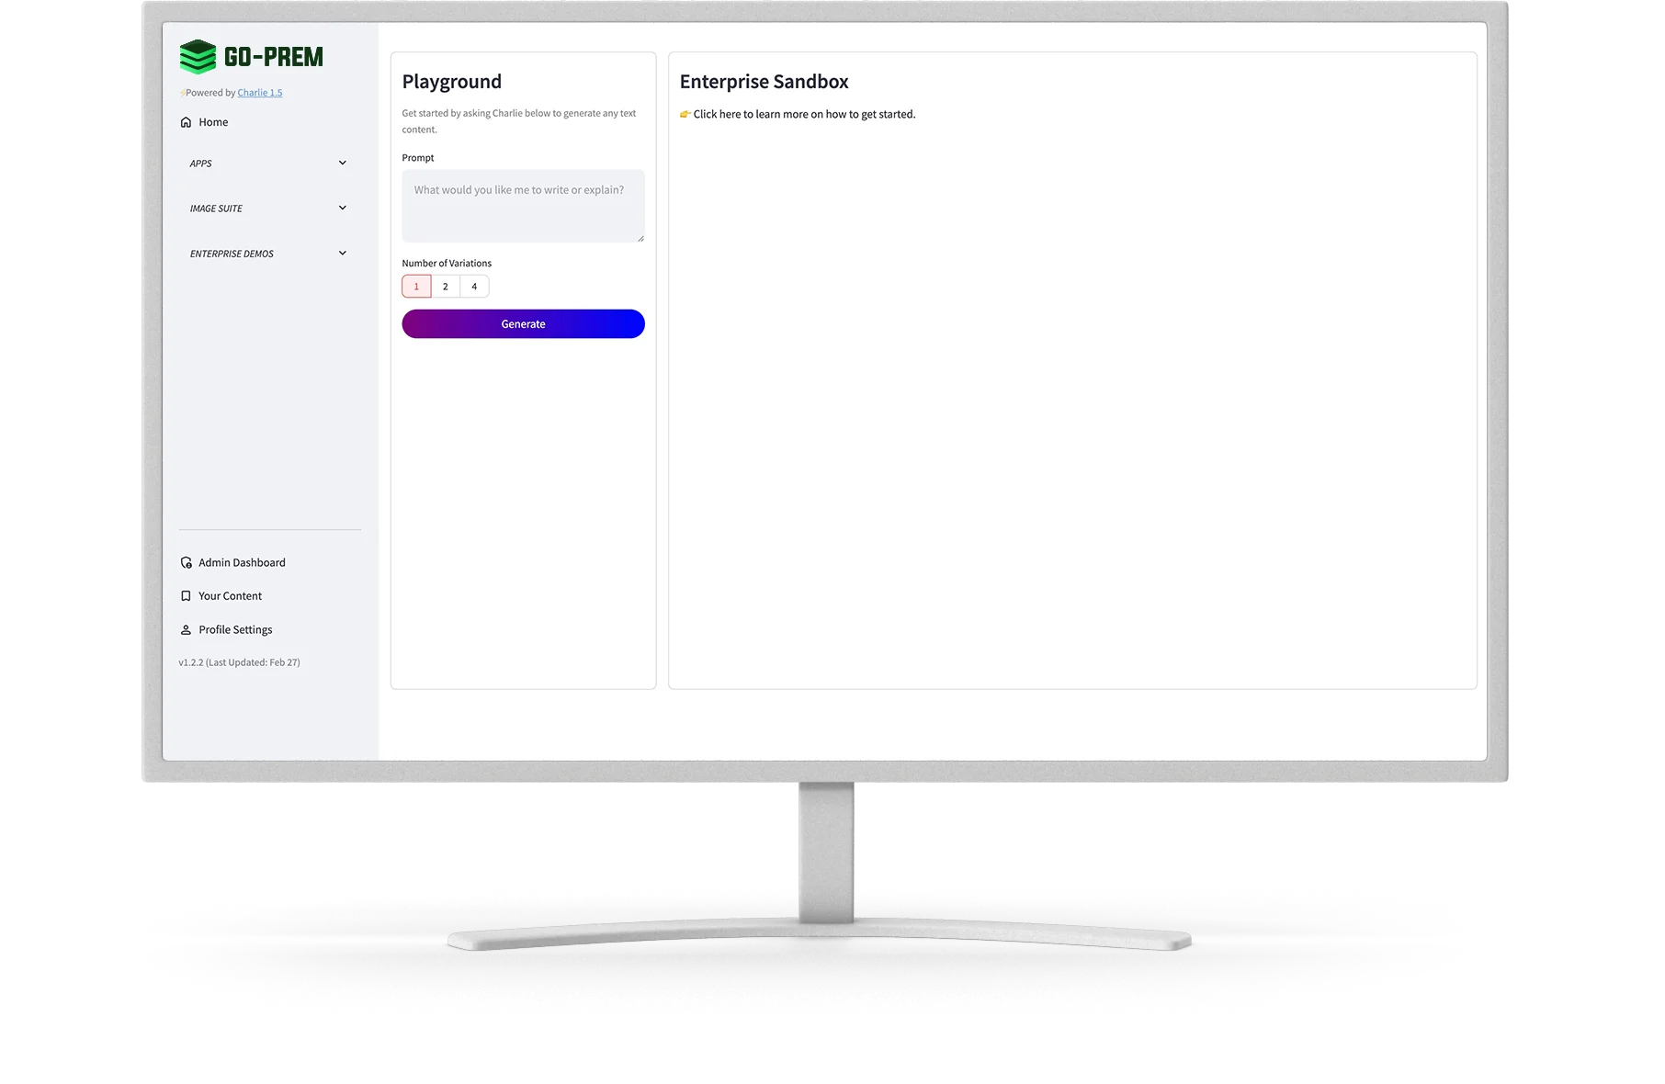
Task: Click the pointing hand emoji in Enterprise Sandbox
Action: (685, 115)
